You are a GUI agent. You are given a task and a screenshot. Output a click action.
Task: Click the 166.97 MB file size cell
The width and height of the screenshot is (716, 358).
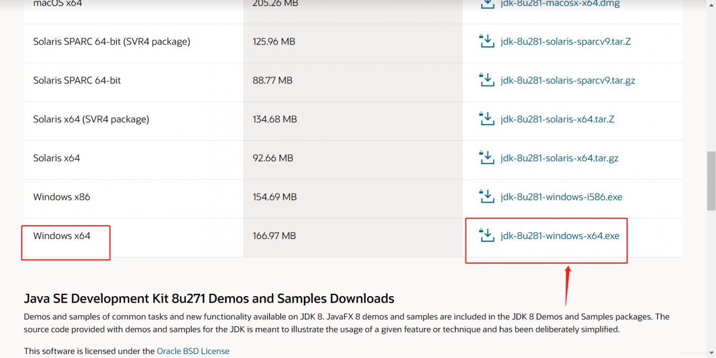(x=274, y=236)
